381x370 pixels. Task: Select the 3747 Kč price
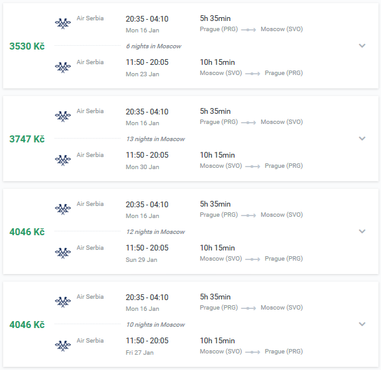(27, 139)
